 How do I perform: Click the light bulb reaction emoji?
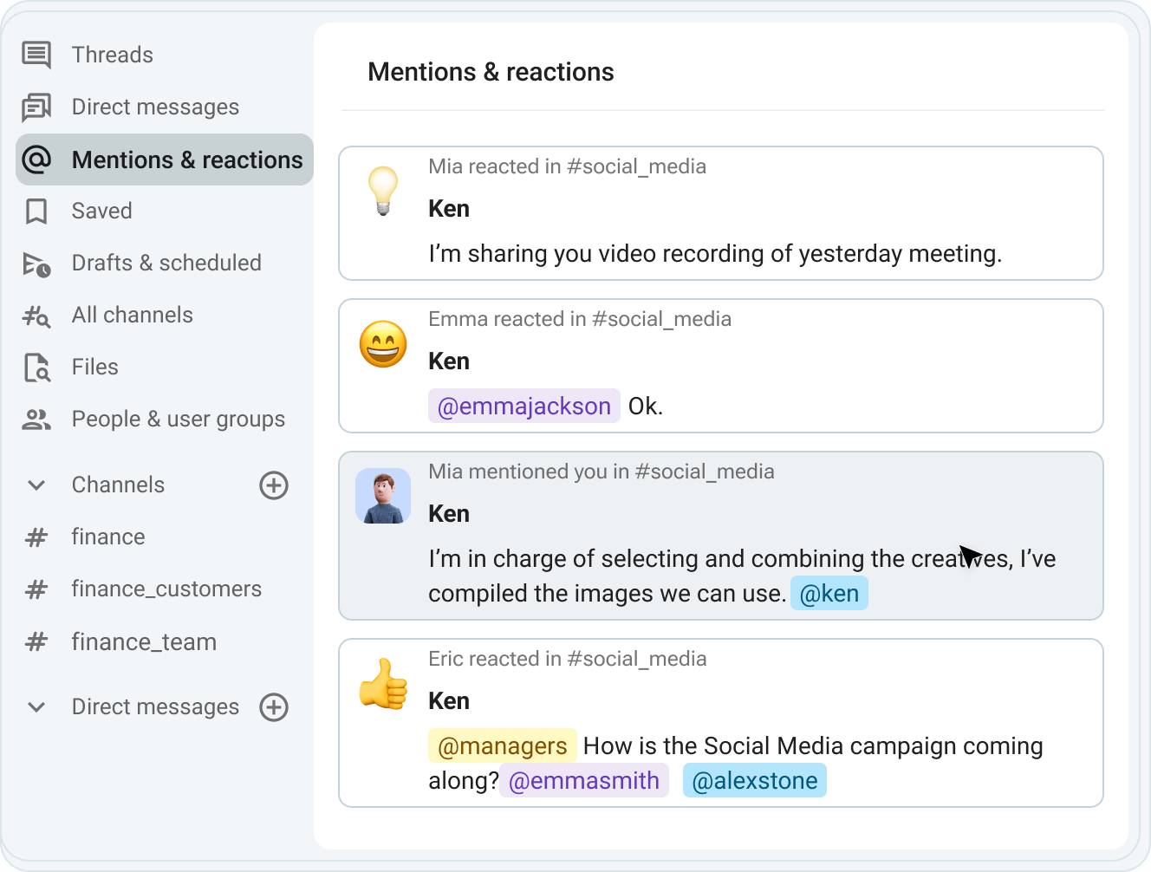pos(383,191)
